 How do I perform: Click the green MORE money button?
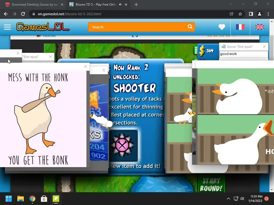[196, 50]
